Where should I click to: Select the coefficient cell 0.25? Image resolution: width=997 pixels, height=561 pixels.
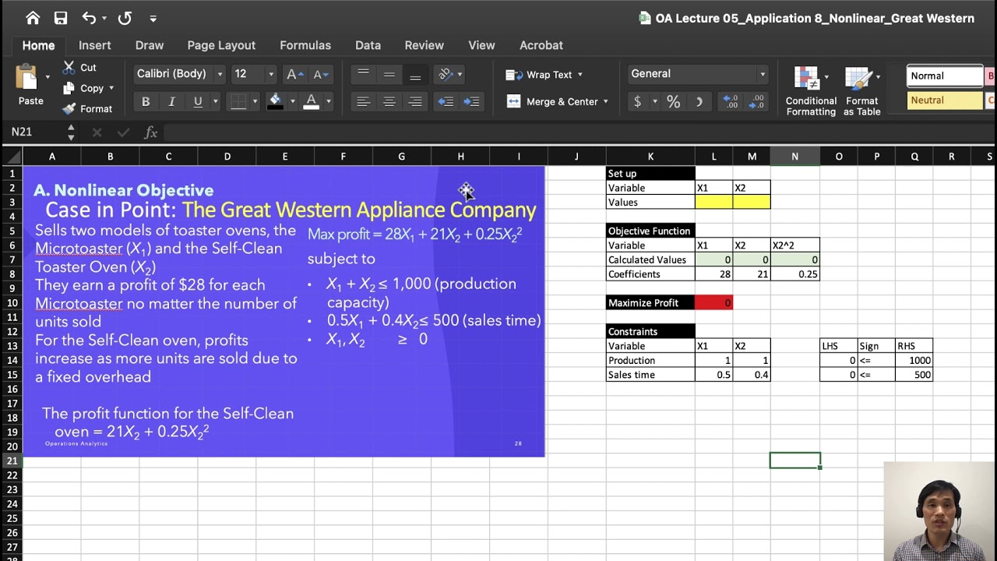click(x=794, y=273)
